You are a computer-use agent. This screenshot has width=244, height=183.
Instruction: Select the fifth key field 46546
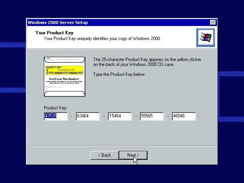pos(184,116)
